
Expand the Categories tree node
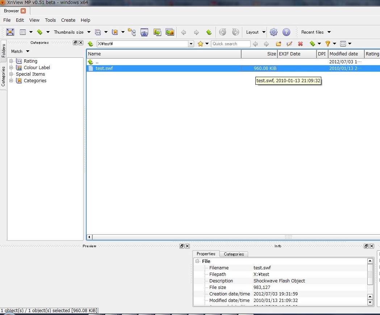[x=11, y=81]
